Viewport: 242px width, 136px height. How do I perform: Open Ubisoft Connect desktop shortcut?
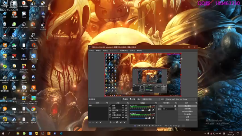24,79
